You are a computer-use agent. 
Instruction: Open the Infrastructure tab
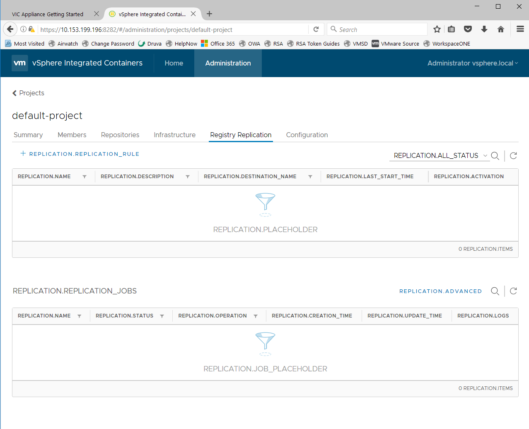click(174, 135)
